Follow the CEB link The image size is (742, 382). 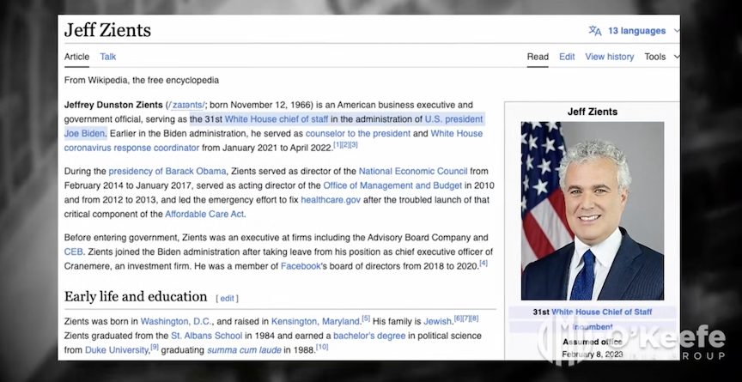click(73, 252)
